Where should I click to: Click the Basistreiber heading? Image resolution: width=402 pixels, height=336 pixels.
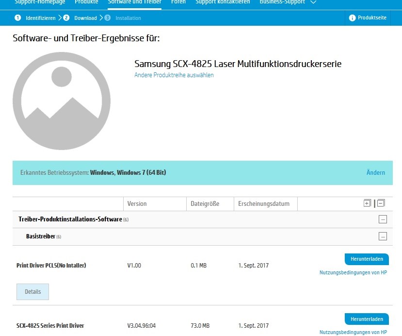41,236
